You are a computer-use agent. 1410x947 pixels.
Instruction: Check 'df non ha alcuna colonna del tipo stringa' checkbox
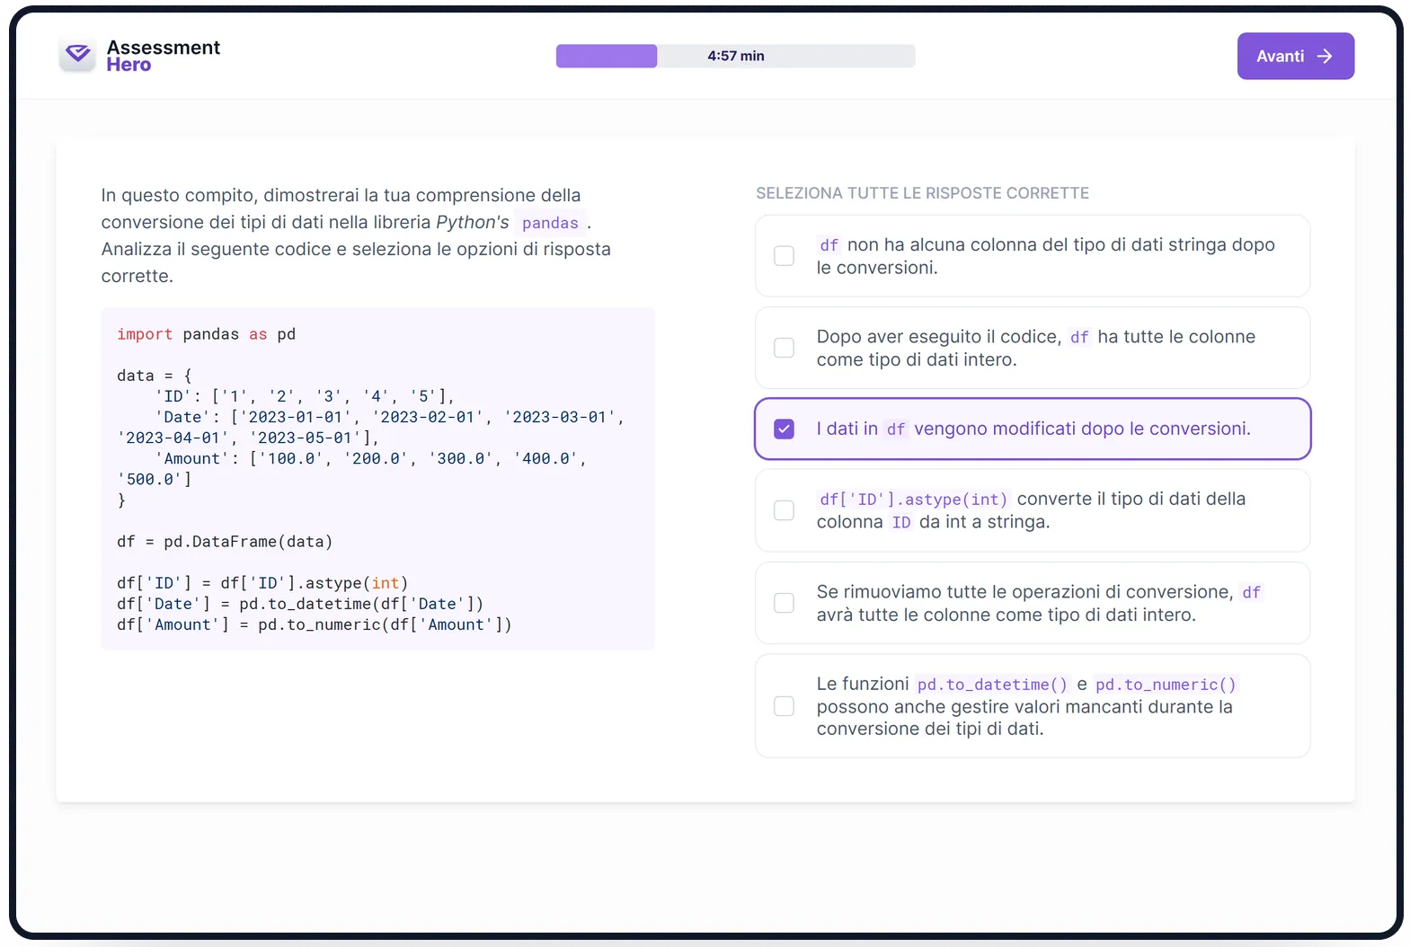tap(785, 256)
